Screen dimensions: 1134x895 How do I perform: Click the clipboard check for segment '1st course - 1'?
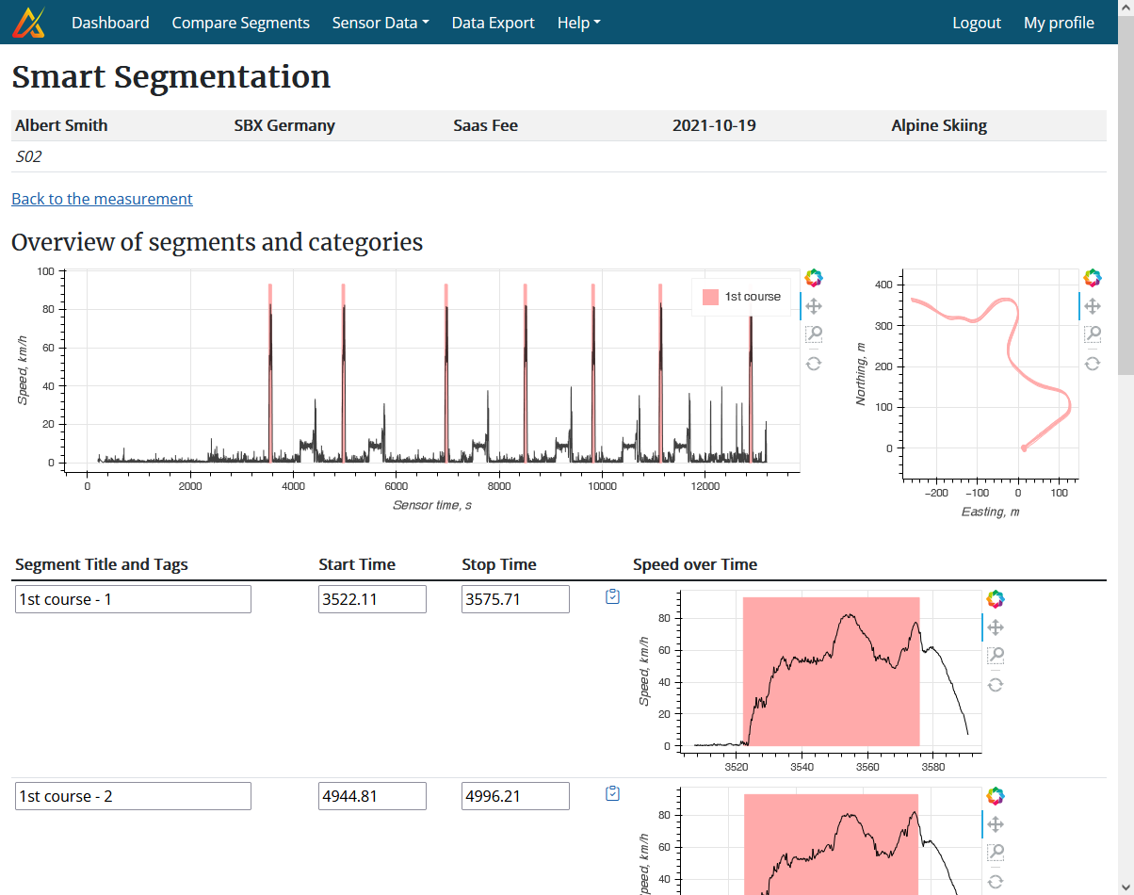[x=612, y=596]
